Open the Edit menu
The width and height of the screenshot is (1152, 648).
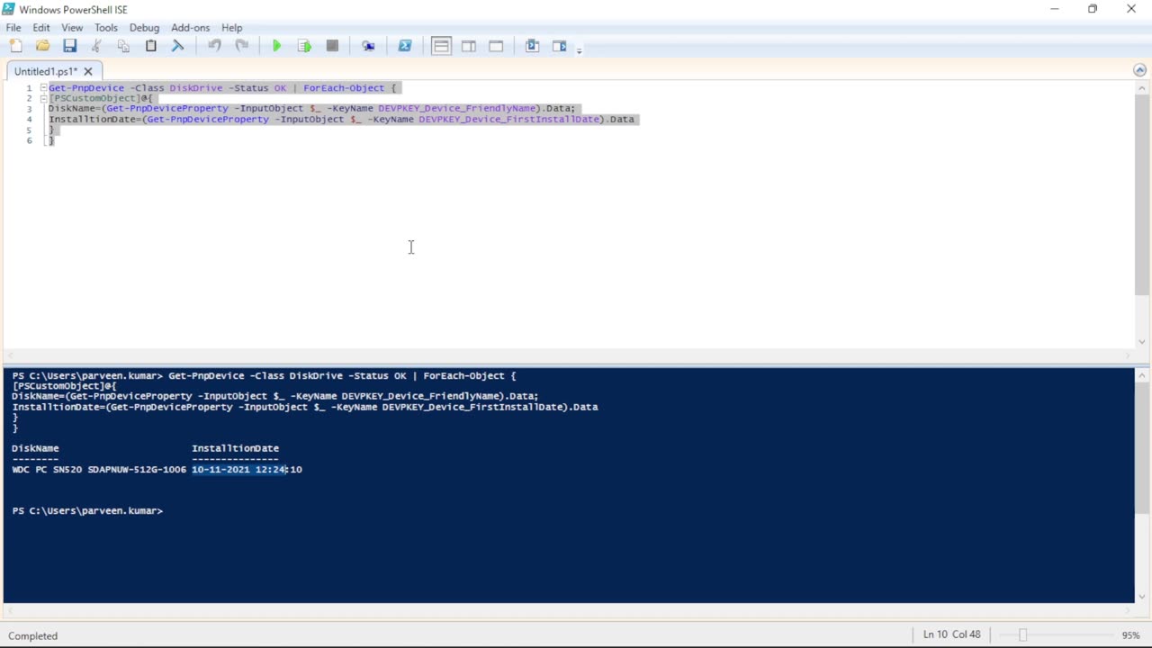pyautogui.click(x=41, y=28)
